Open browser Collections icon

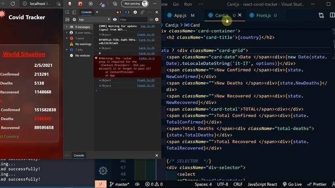[x=115, y=4]
